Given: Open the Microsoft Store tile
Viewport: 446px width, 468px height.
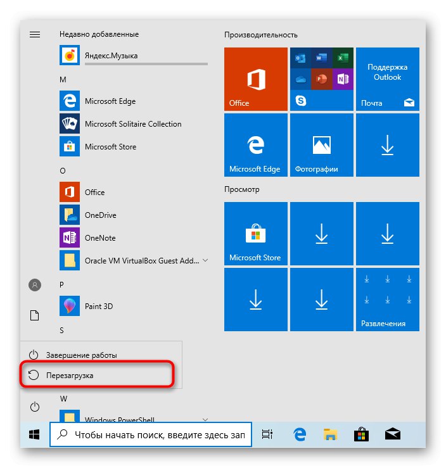Looking at the screenshot, I should [x=255, y=234].
